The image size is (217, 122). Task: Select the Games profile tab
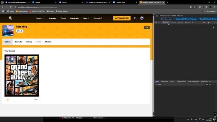point(7,42)
